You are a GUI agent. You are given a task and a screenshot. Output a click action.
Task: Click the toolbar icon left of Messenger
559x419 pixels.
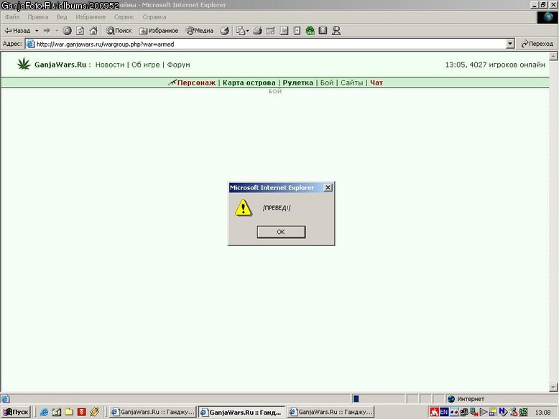pos(323,31)
